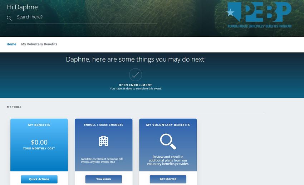Image resolution: width=304 pixels, height=185 pixels.
Task: Click the search magnifier icon
Action: click(9, 18)
